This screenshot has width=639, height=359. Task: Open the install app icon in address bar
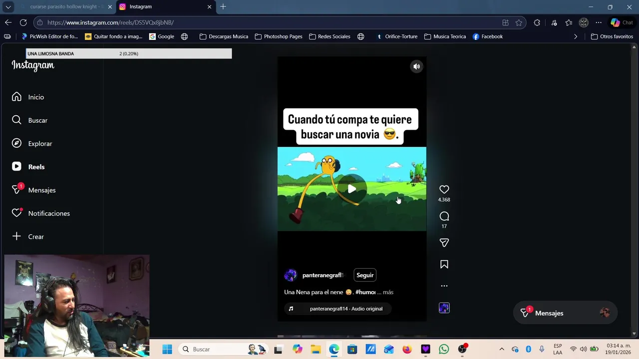pyautogui.click(x=505, y=22)
